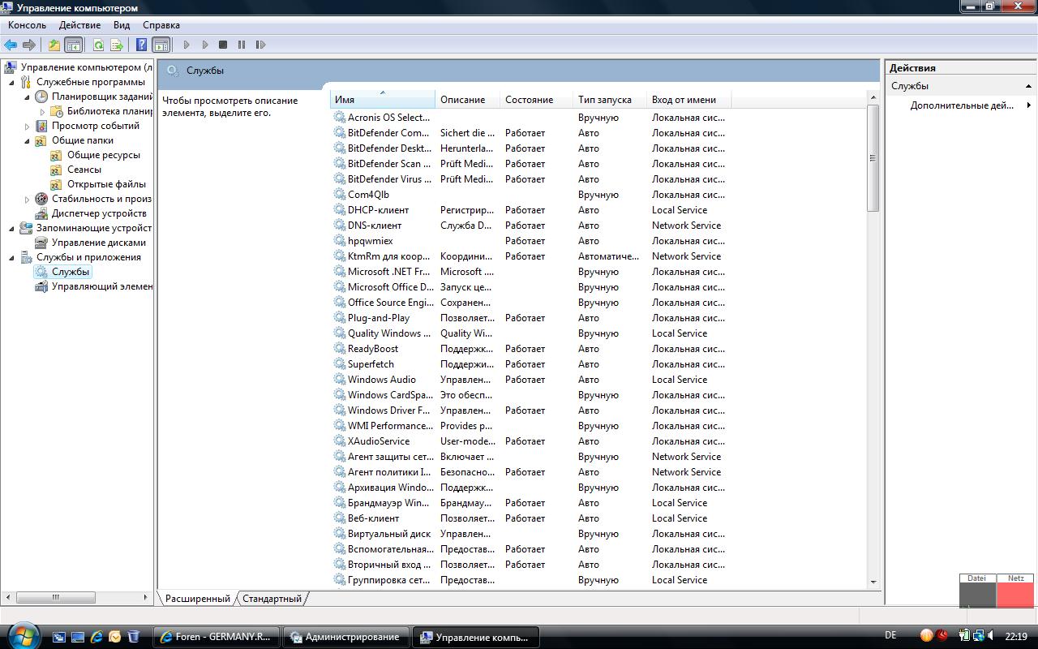
Task: Click the Forward arrow toolbar icon
Action: (29, 45)
